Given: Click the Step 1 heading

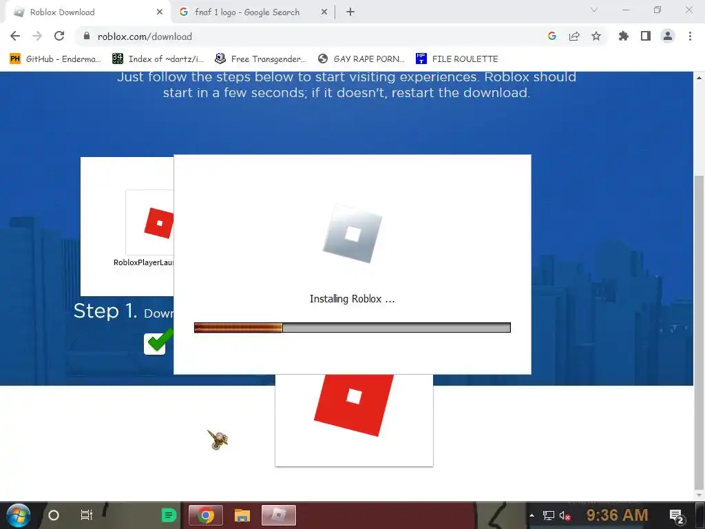Looking at the screenshot, I should coord(105,311).
